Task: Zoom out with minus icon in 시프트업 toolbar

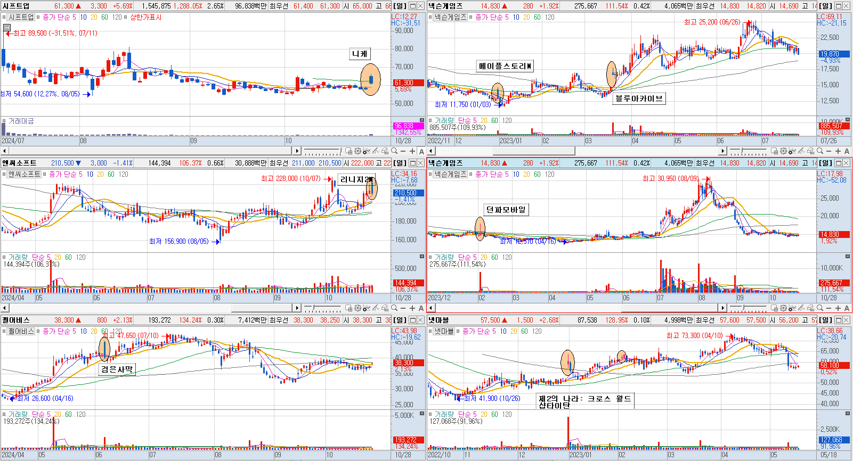Action: pyautogui.click(x=403, y=151)
